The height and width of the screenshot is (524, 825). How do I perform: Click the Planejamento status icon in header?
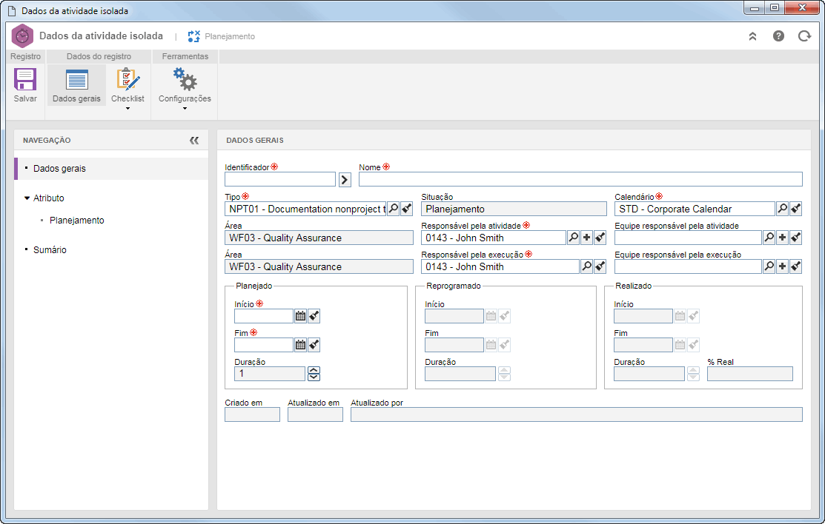tap(193, 36)
